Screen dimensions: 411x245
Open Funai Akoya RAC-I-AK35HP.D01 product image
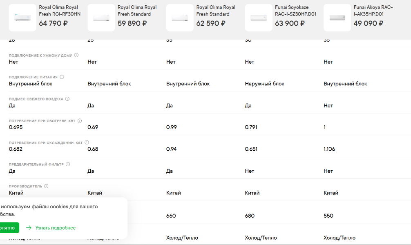point(337,18)
